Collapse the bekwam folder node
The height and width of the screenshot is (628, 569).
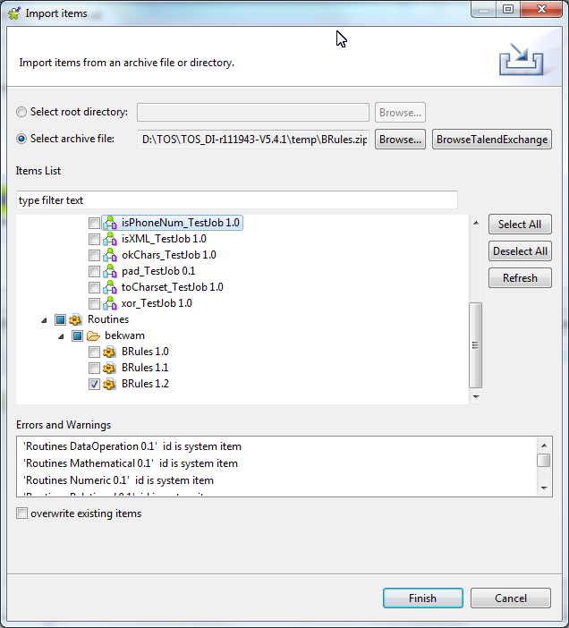[61, 336]
